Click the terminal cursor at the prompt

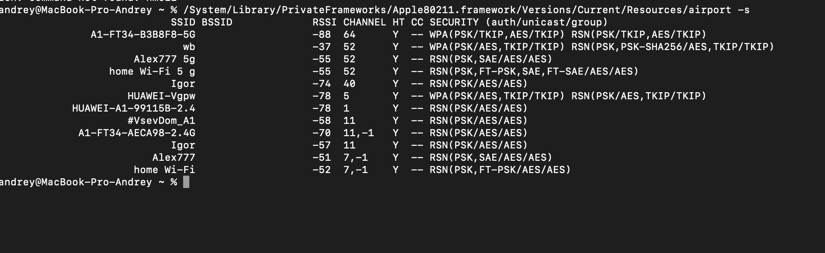[x=186, y=182]
